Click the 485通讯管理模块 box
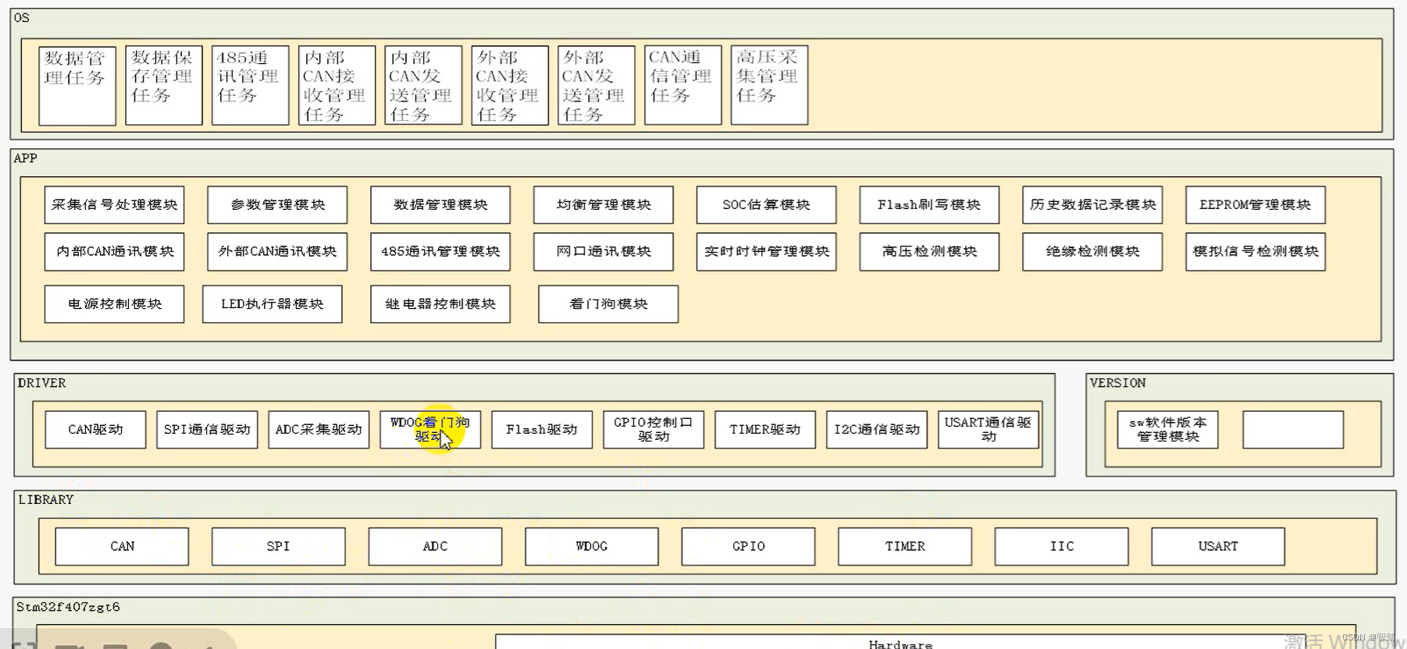The image size is (1407, 649). 440,252
